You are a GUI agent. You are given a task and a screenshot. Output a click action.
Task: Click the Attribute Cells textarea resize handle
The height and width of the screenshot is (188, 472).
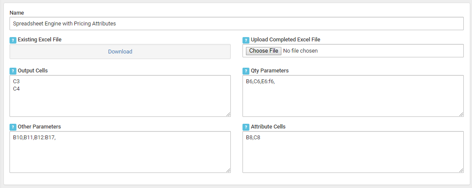point(461,170)
